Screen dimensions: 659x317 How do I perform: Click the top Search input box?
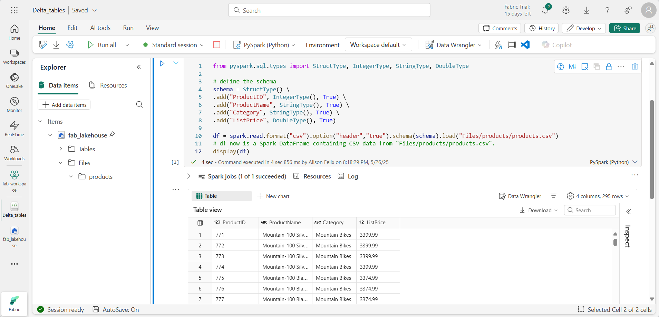point(329,10)
